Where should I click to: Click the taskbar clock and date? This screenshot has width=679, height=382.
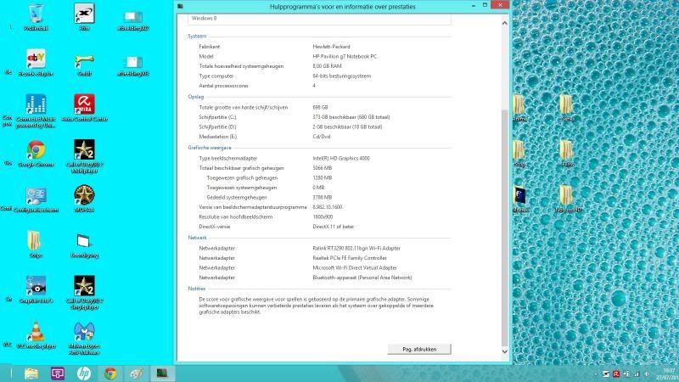coord(667,374)
